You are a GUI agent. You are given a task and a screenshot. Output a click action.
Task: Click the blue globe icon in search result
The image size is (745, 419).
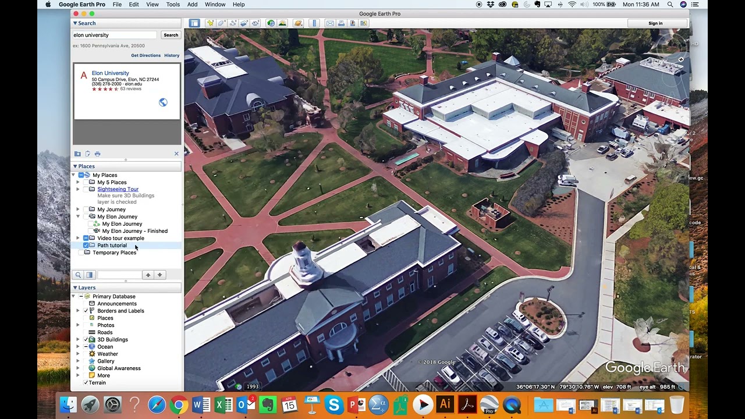point(163,102)
